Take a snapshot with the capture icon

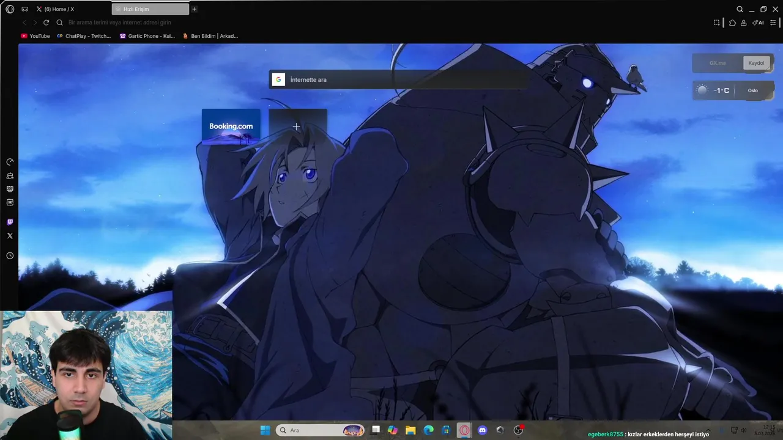(716, 23)
